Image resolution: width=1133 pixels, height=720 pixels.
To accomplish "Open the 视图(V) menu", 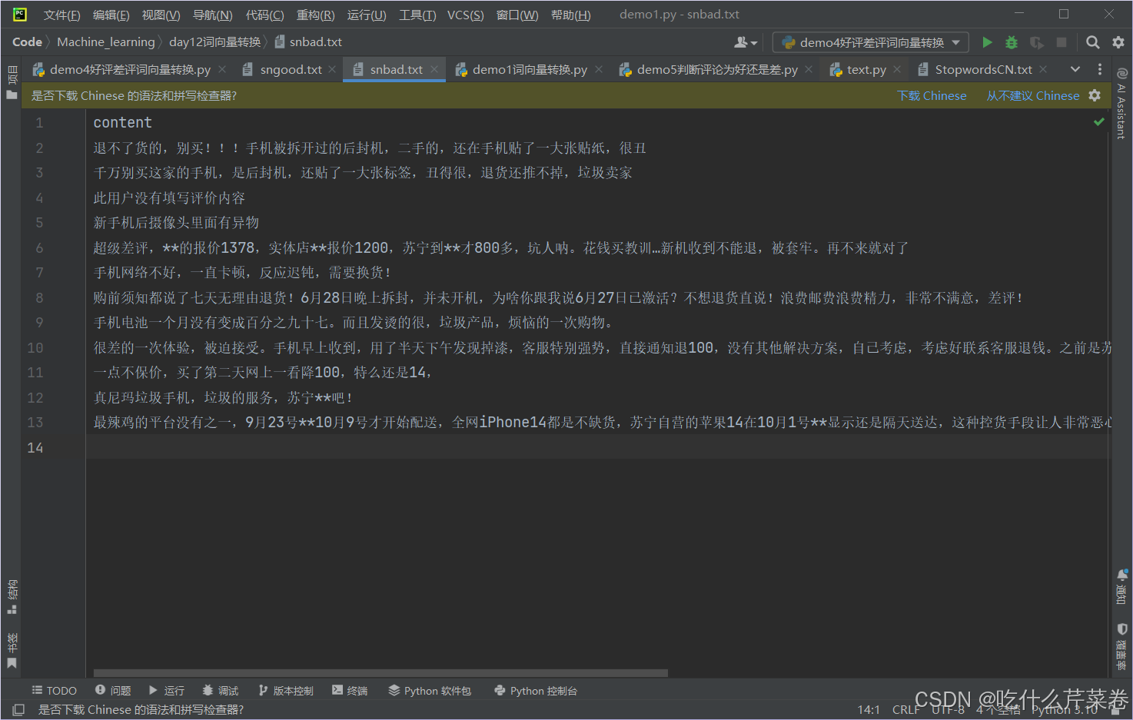I will coord(161,15).
